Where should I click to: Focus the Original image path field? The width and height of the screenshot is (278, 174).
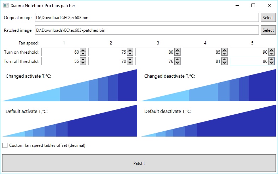click(x=147, y=17)
